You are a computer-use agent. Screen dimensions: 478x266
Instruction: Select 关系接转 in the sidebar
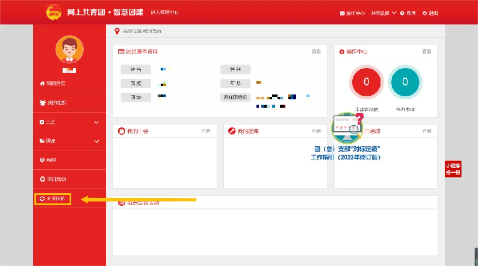coord(53,198)
